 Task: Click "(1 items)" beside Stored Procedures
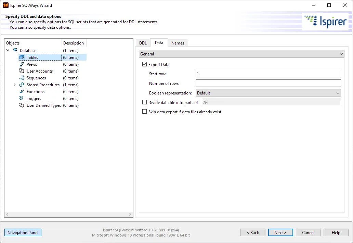(x=71, y=85)
